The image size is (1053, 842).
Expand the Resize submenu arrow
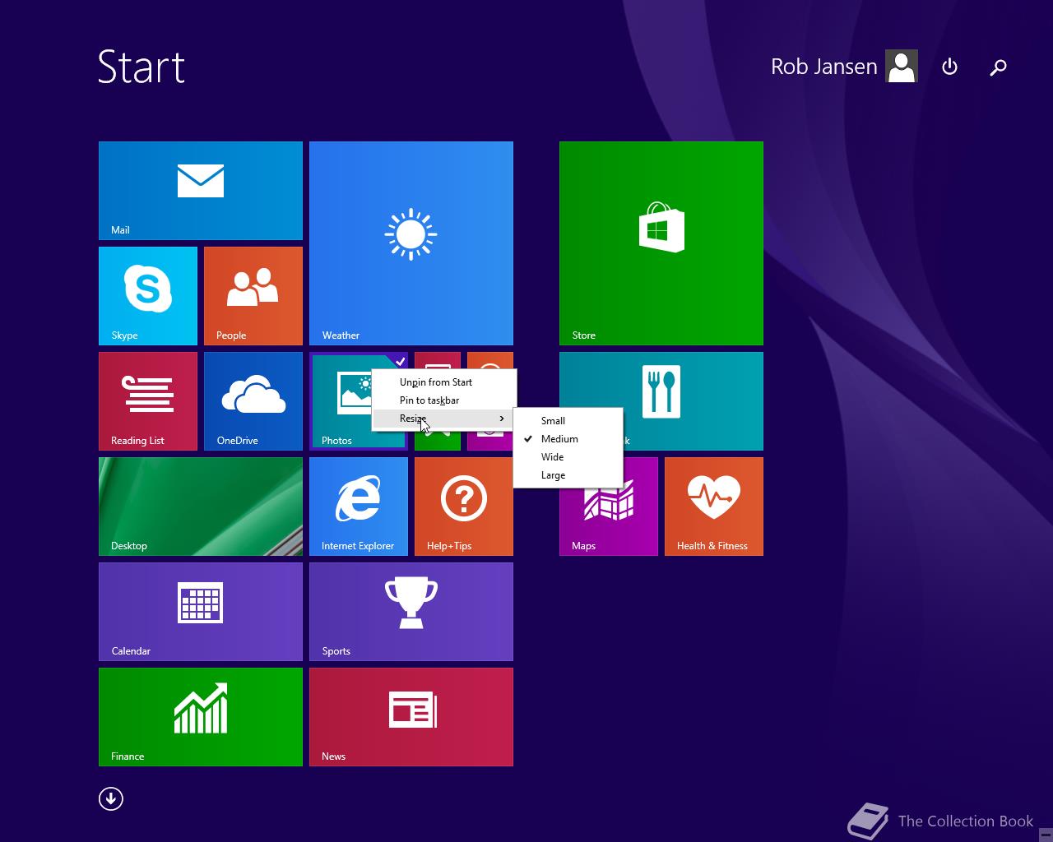click(x=502, y=419)
